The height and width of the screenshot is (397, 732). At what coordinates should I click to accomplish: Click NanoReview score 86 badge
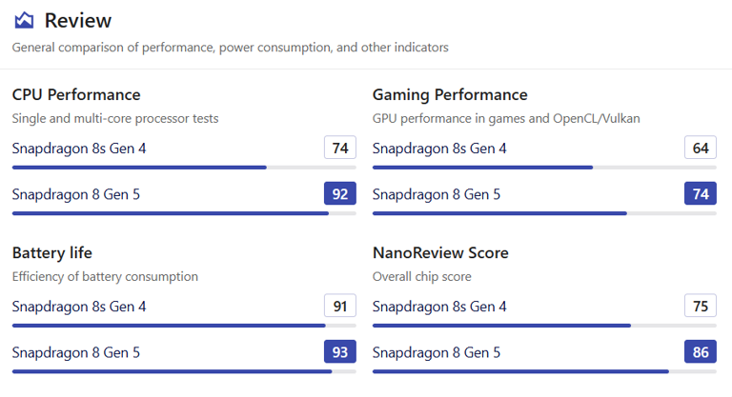[x=701, y=351]
